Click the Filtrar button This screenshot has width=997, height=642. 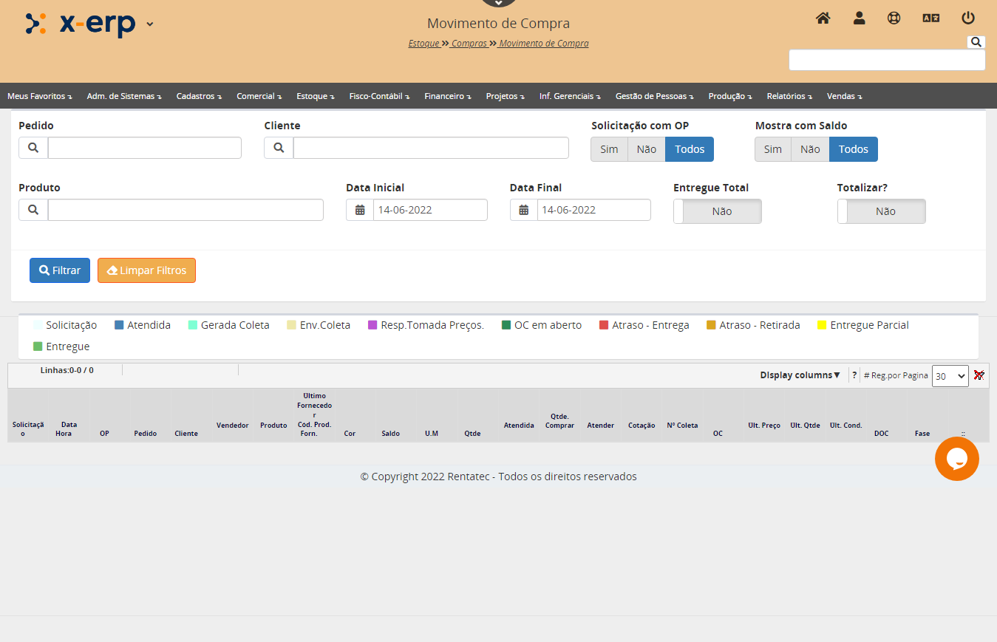60,270
